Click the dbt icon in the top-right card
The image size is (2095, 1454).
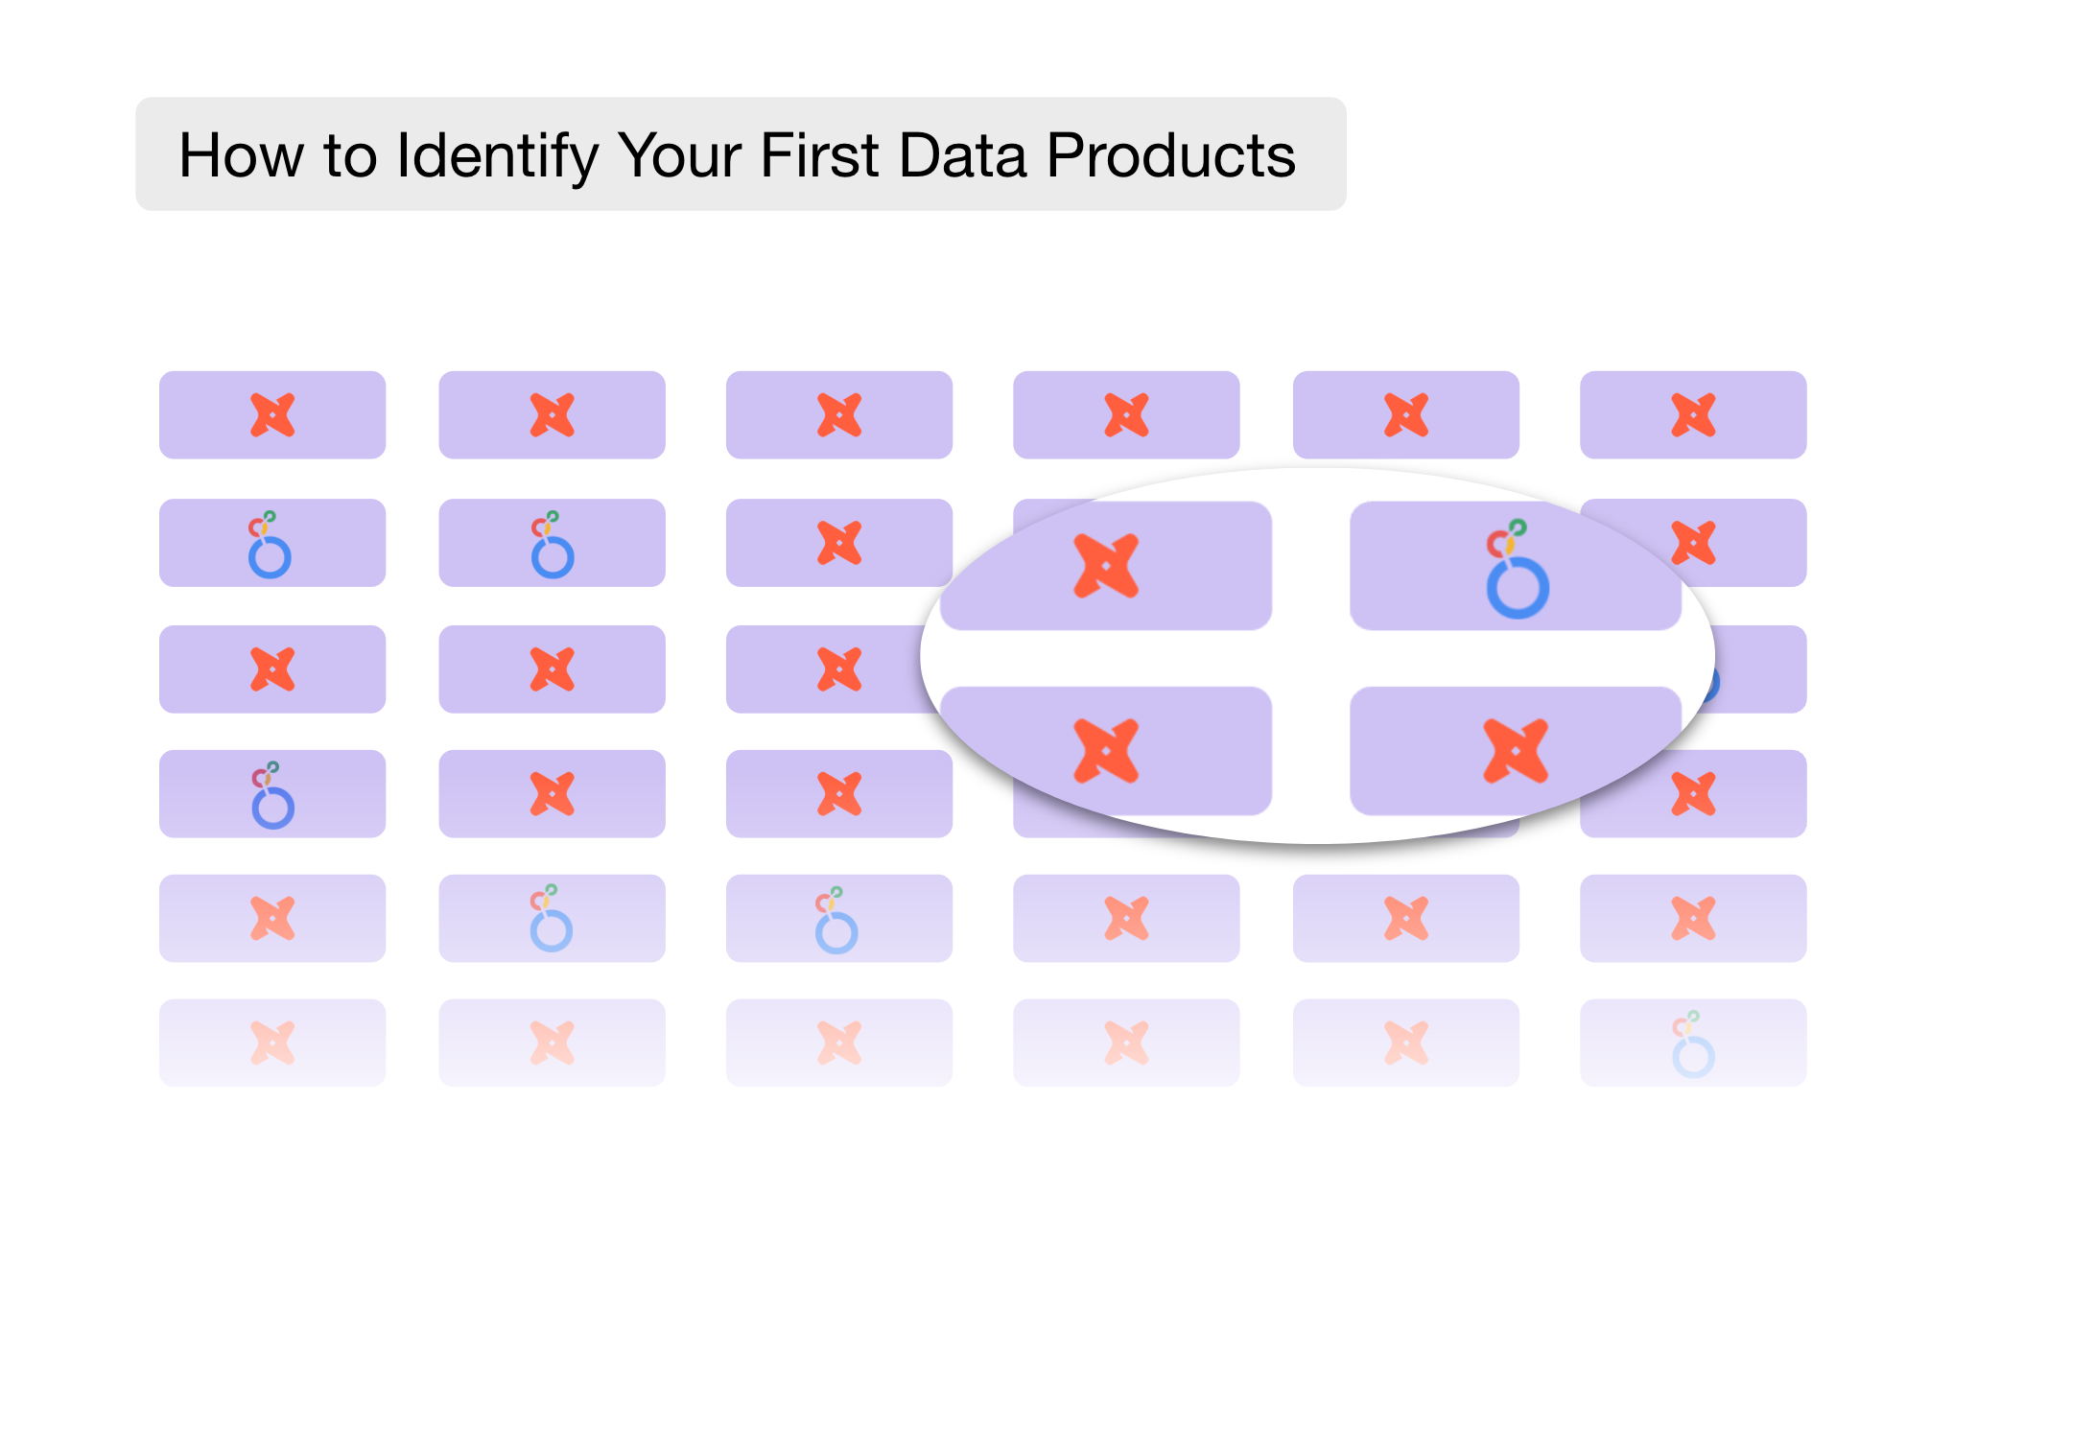click(x=1693, y=415)
